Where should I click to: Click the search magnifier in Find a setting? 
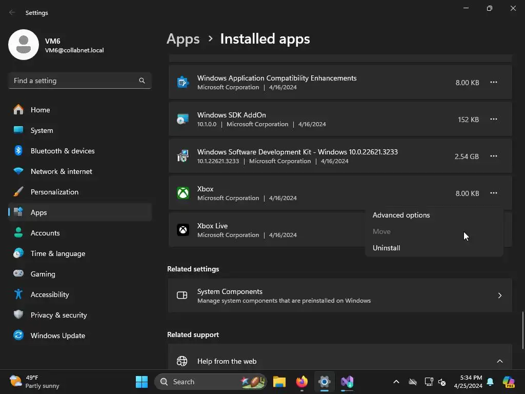tap(142, 81)
